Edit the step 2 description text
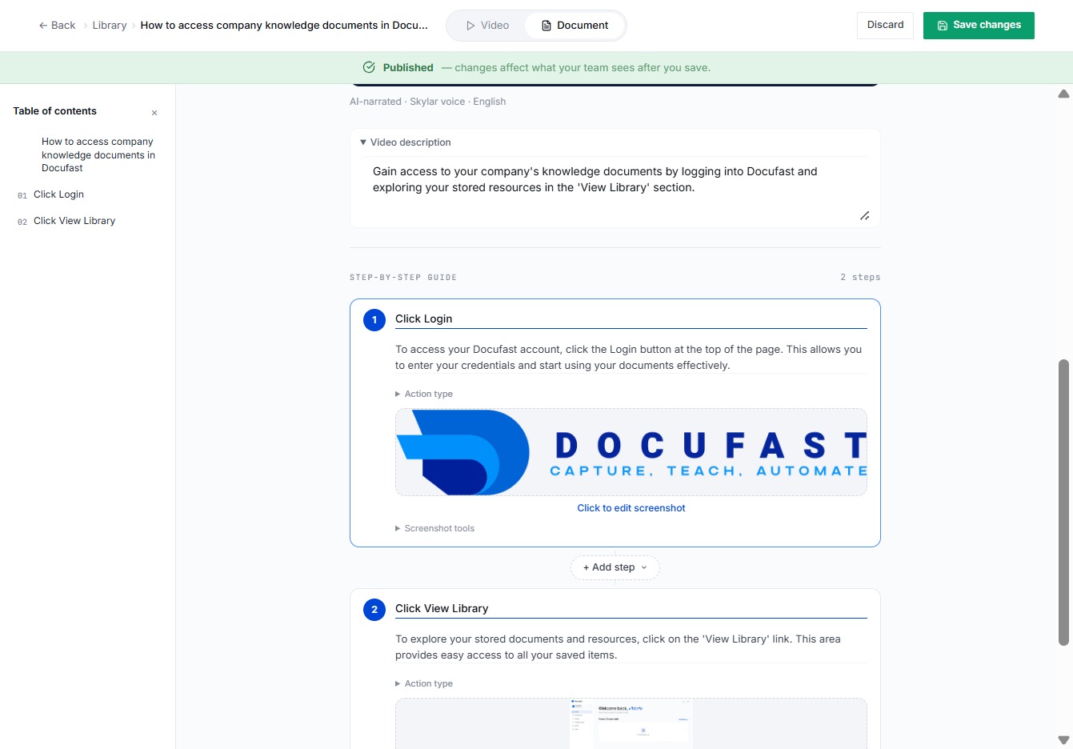The image size is (1073, 749). [x=631, y=647]
